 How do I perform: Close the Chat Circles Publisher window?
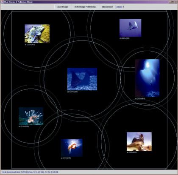[x=175, y=2]
